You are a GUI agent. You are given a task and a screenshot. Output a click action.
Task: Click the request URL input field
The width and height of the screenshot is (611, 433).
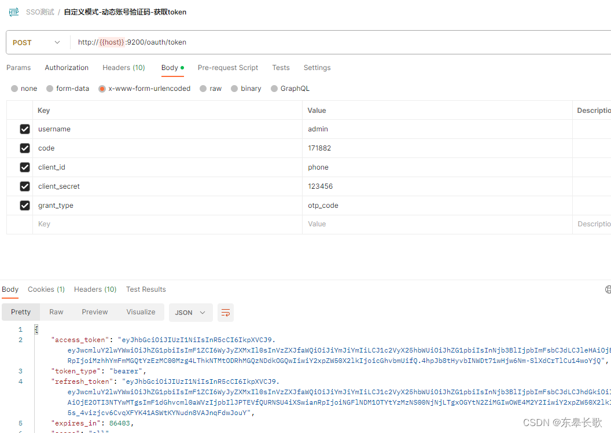pyautogui.click(x=231, y=42)
